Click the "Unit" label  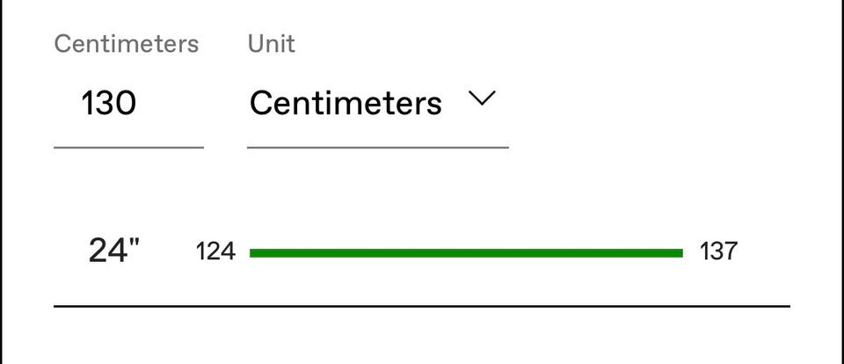tap(269, 44)
